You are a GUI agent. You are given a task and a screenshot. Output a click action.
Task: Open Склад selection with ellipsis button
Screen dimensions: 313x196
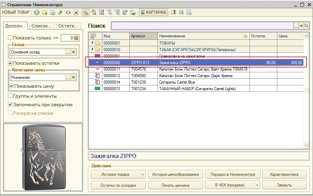click(x=68, y=52)
